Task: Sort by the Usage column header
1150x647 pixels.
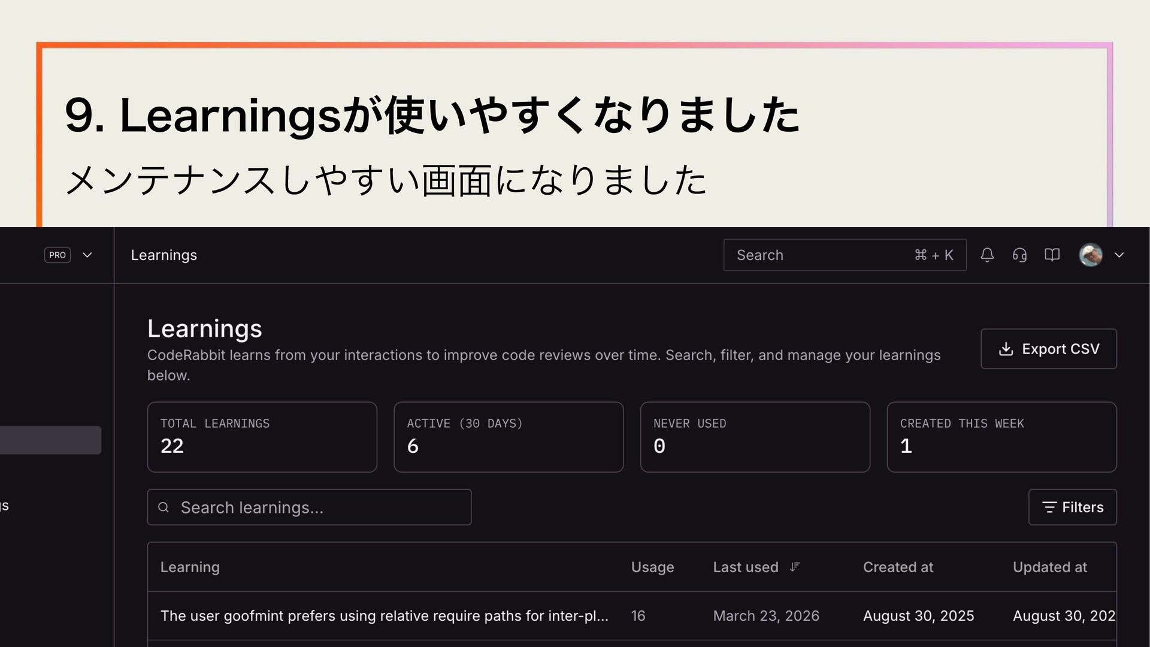Action: (652, 567)
